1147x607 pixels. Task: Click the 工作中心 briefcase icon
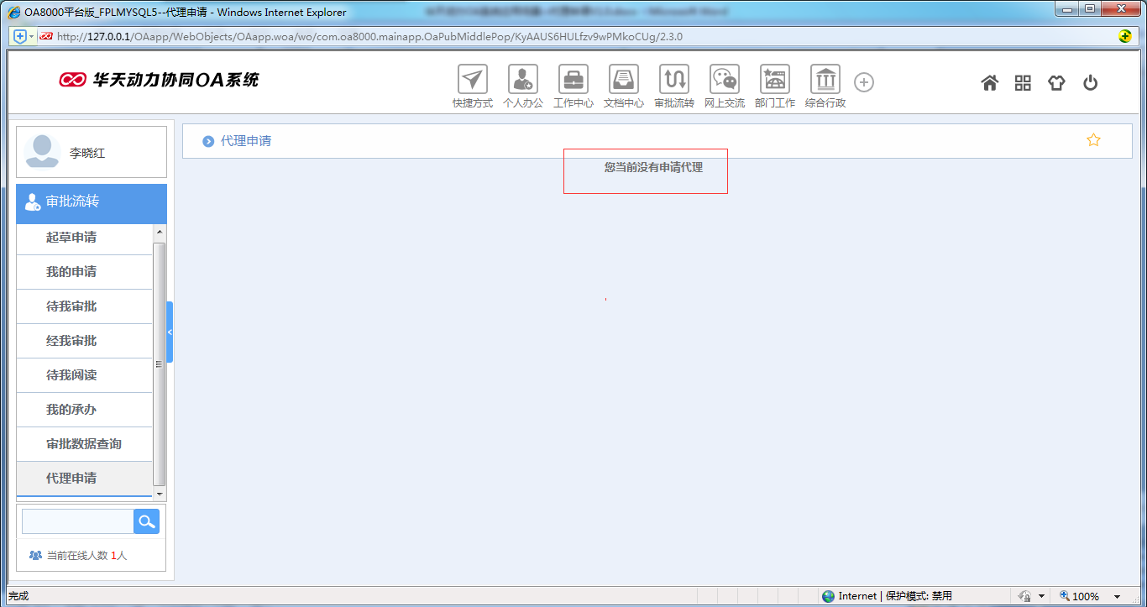573,80
